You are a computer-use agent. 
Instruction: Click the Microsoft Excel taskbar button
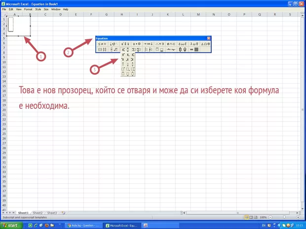tap(122, 226)
